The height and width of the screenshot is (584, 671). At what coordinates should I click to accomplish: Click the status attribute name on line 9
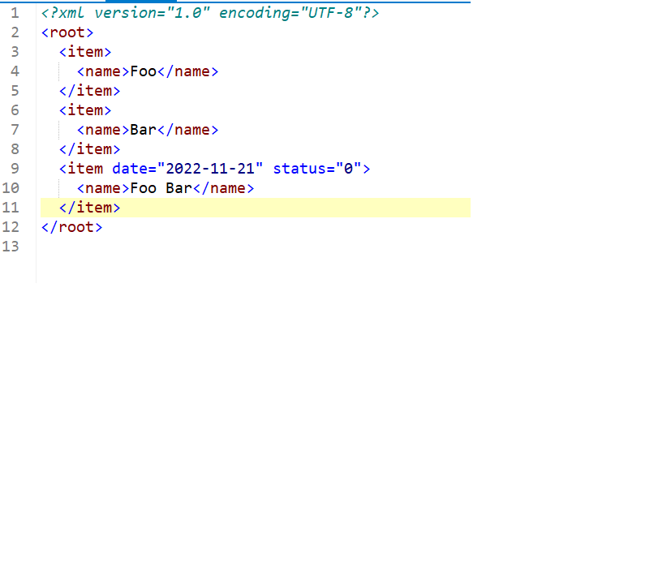click(299, 169)
